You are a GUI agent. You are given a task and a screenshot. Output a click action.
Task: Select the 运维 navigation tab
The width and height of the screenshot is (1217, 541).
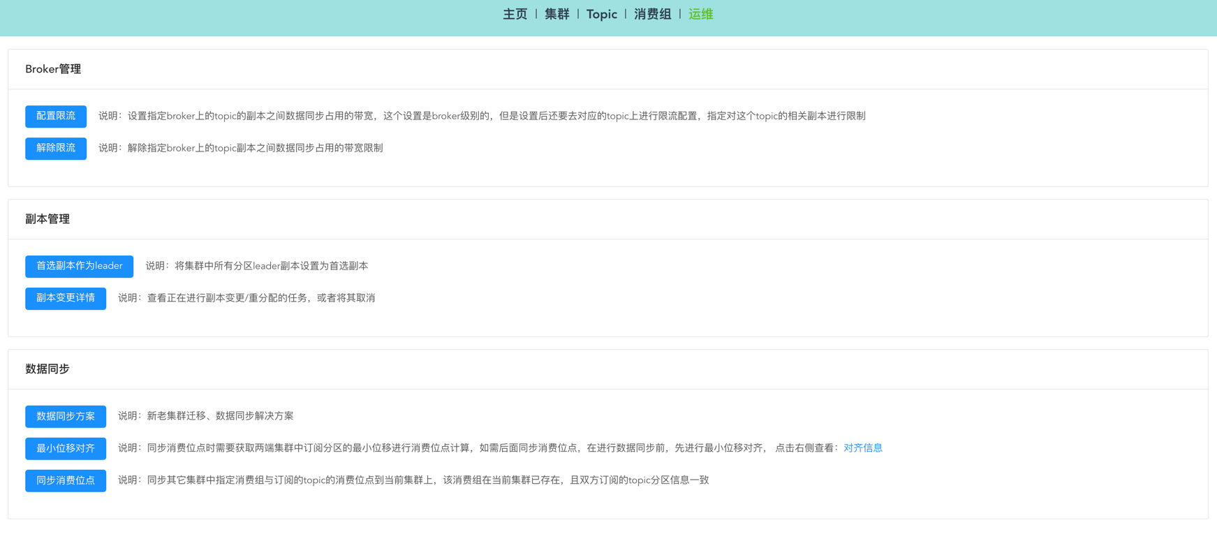[701, 14]
